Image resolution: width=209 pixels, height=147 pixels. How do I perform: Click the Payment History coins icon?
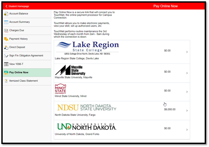pos(6,39)
